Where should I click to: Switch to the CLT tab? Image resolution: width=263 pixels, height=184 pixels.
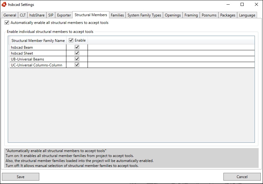(23, 15)
